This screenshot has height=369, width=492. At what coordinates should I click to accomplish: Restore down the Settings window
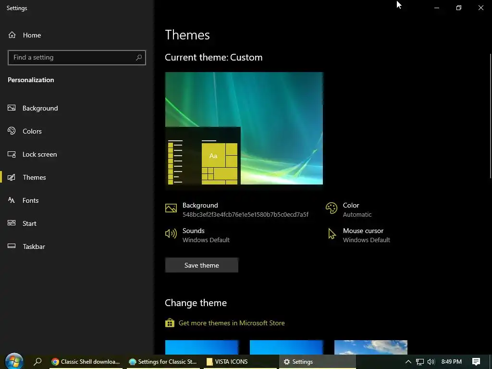click(x=459, y=8)
